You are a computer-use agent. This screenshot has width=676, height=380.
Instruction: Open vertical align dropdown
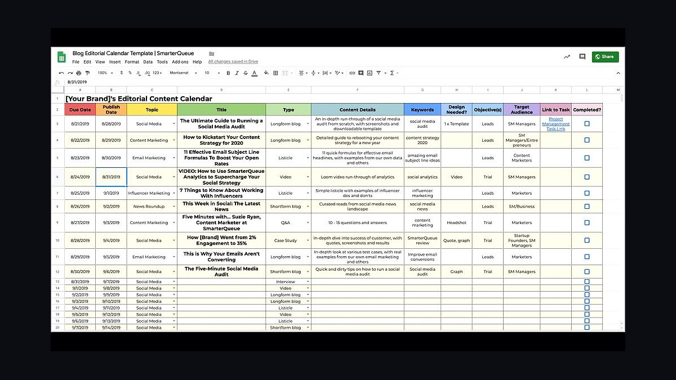pos(315,73)
